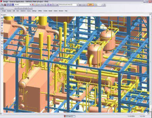Click the pan view arrows icon in sidebar
Screen dimensions: 152x118
point(2,36)
